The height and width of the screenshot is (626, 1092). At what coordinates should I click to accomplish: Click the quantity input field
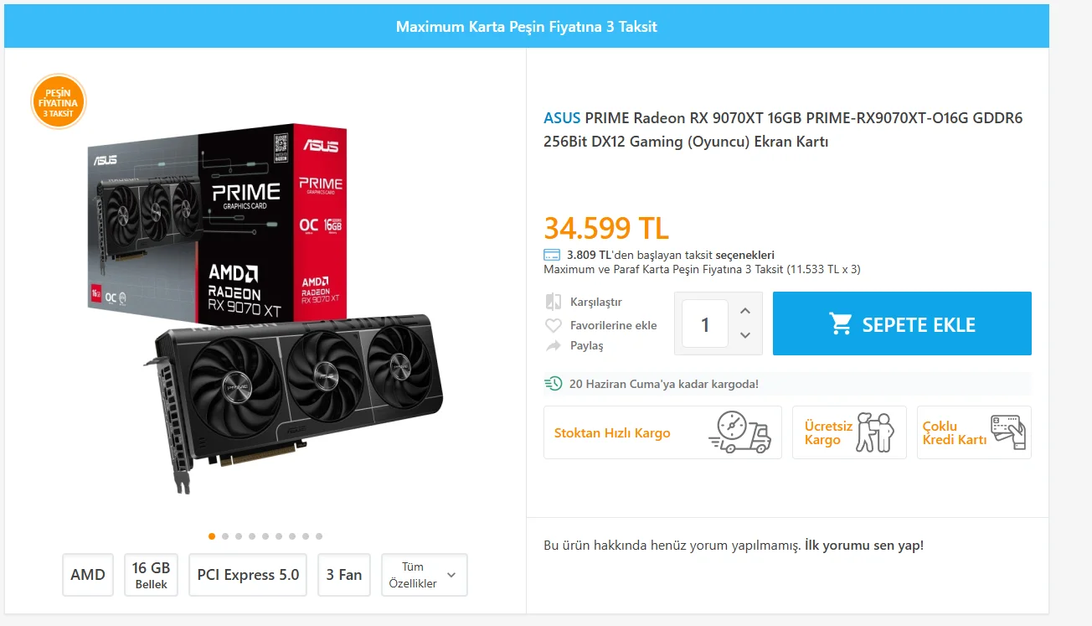coord(704,324)
